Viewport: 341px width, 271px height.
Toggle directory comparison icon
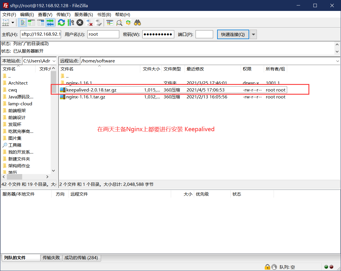coord(119,22)
